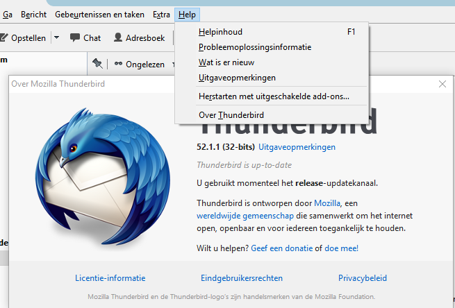Image resolution: width=455 pixels, height=308 pixels.
Task: Select Helpinhoud from Help menu
Action: click(272, 32)
